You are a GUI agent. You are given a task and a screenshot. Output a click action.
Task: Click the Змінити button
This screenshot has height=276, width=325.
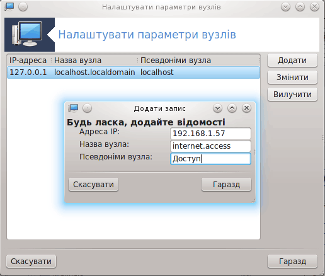tap(292, 78)
